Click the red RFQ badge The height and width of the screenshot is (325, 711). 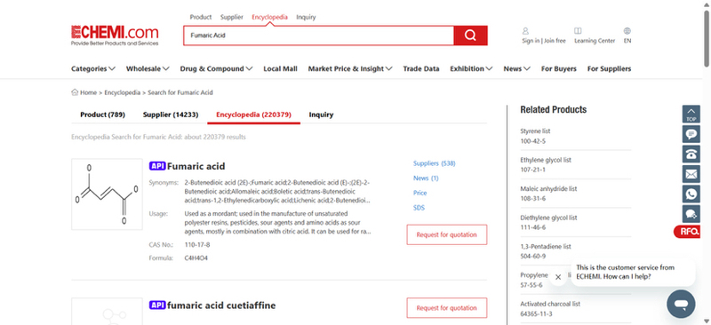(x=687, y=232)
